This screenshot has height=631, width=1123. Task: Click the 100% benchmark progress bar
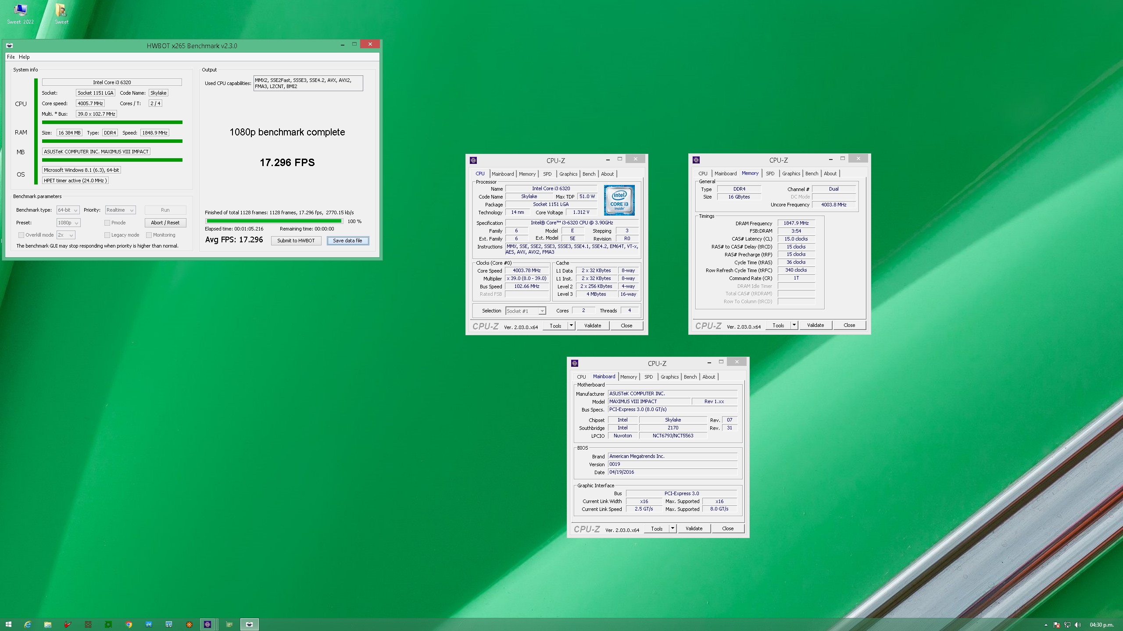pyautogui.click(x=274, y=221)
